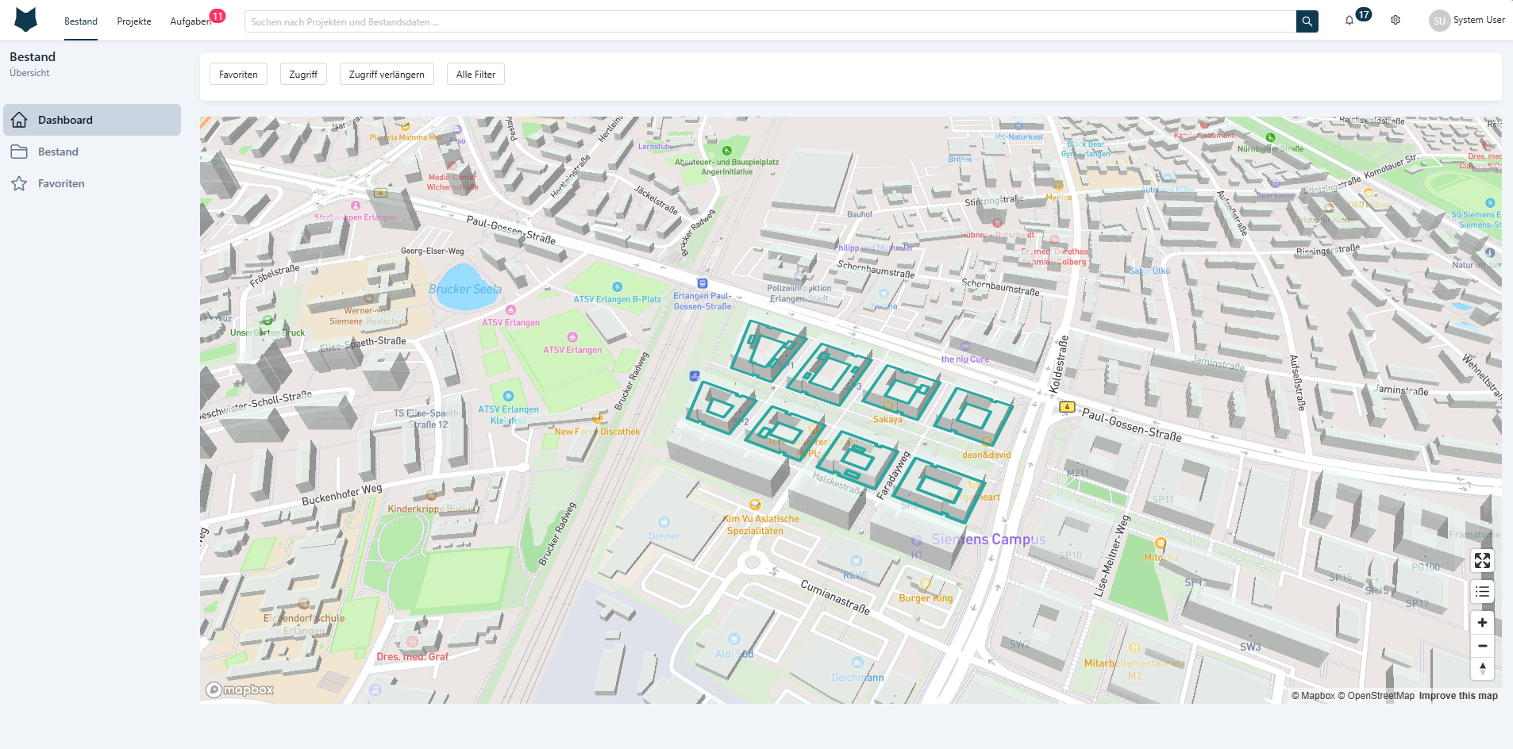The height and width of the screenshot is (749, 1513).
Task: Zoom in on the map with plus
Action: pos(1482,623)
